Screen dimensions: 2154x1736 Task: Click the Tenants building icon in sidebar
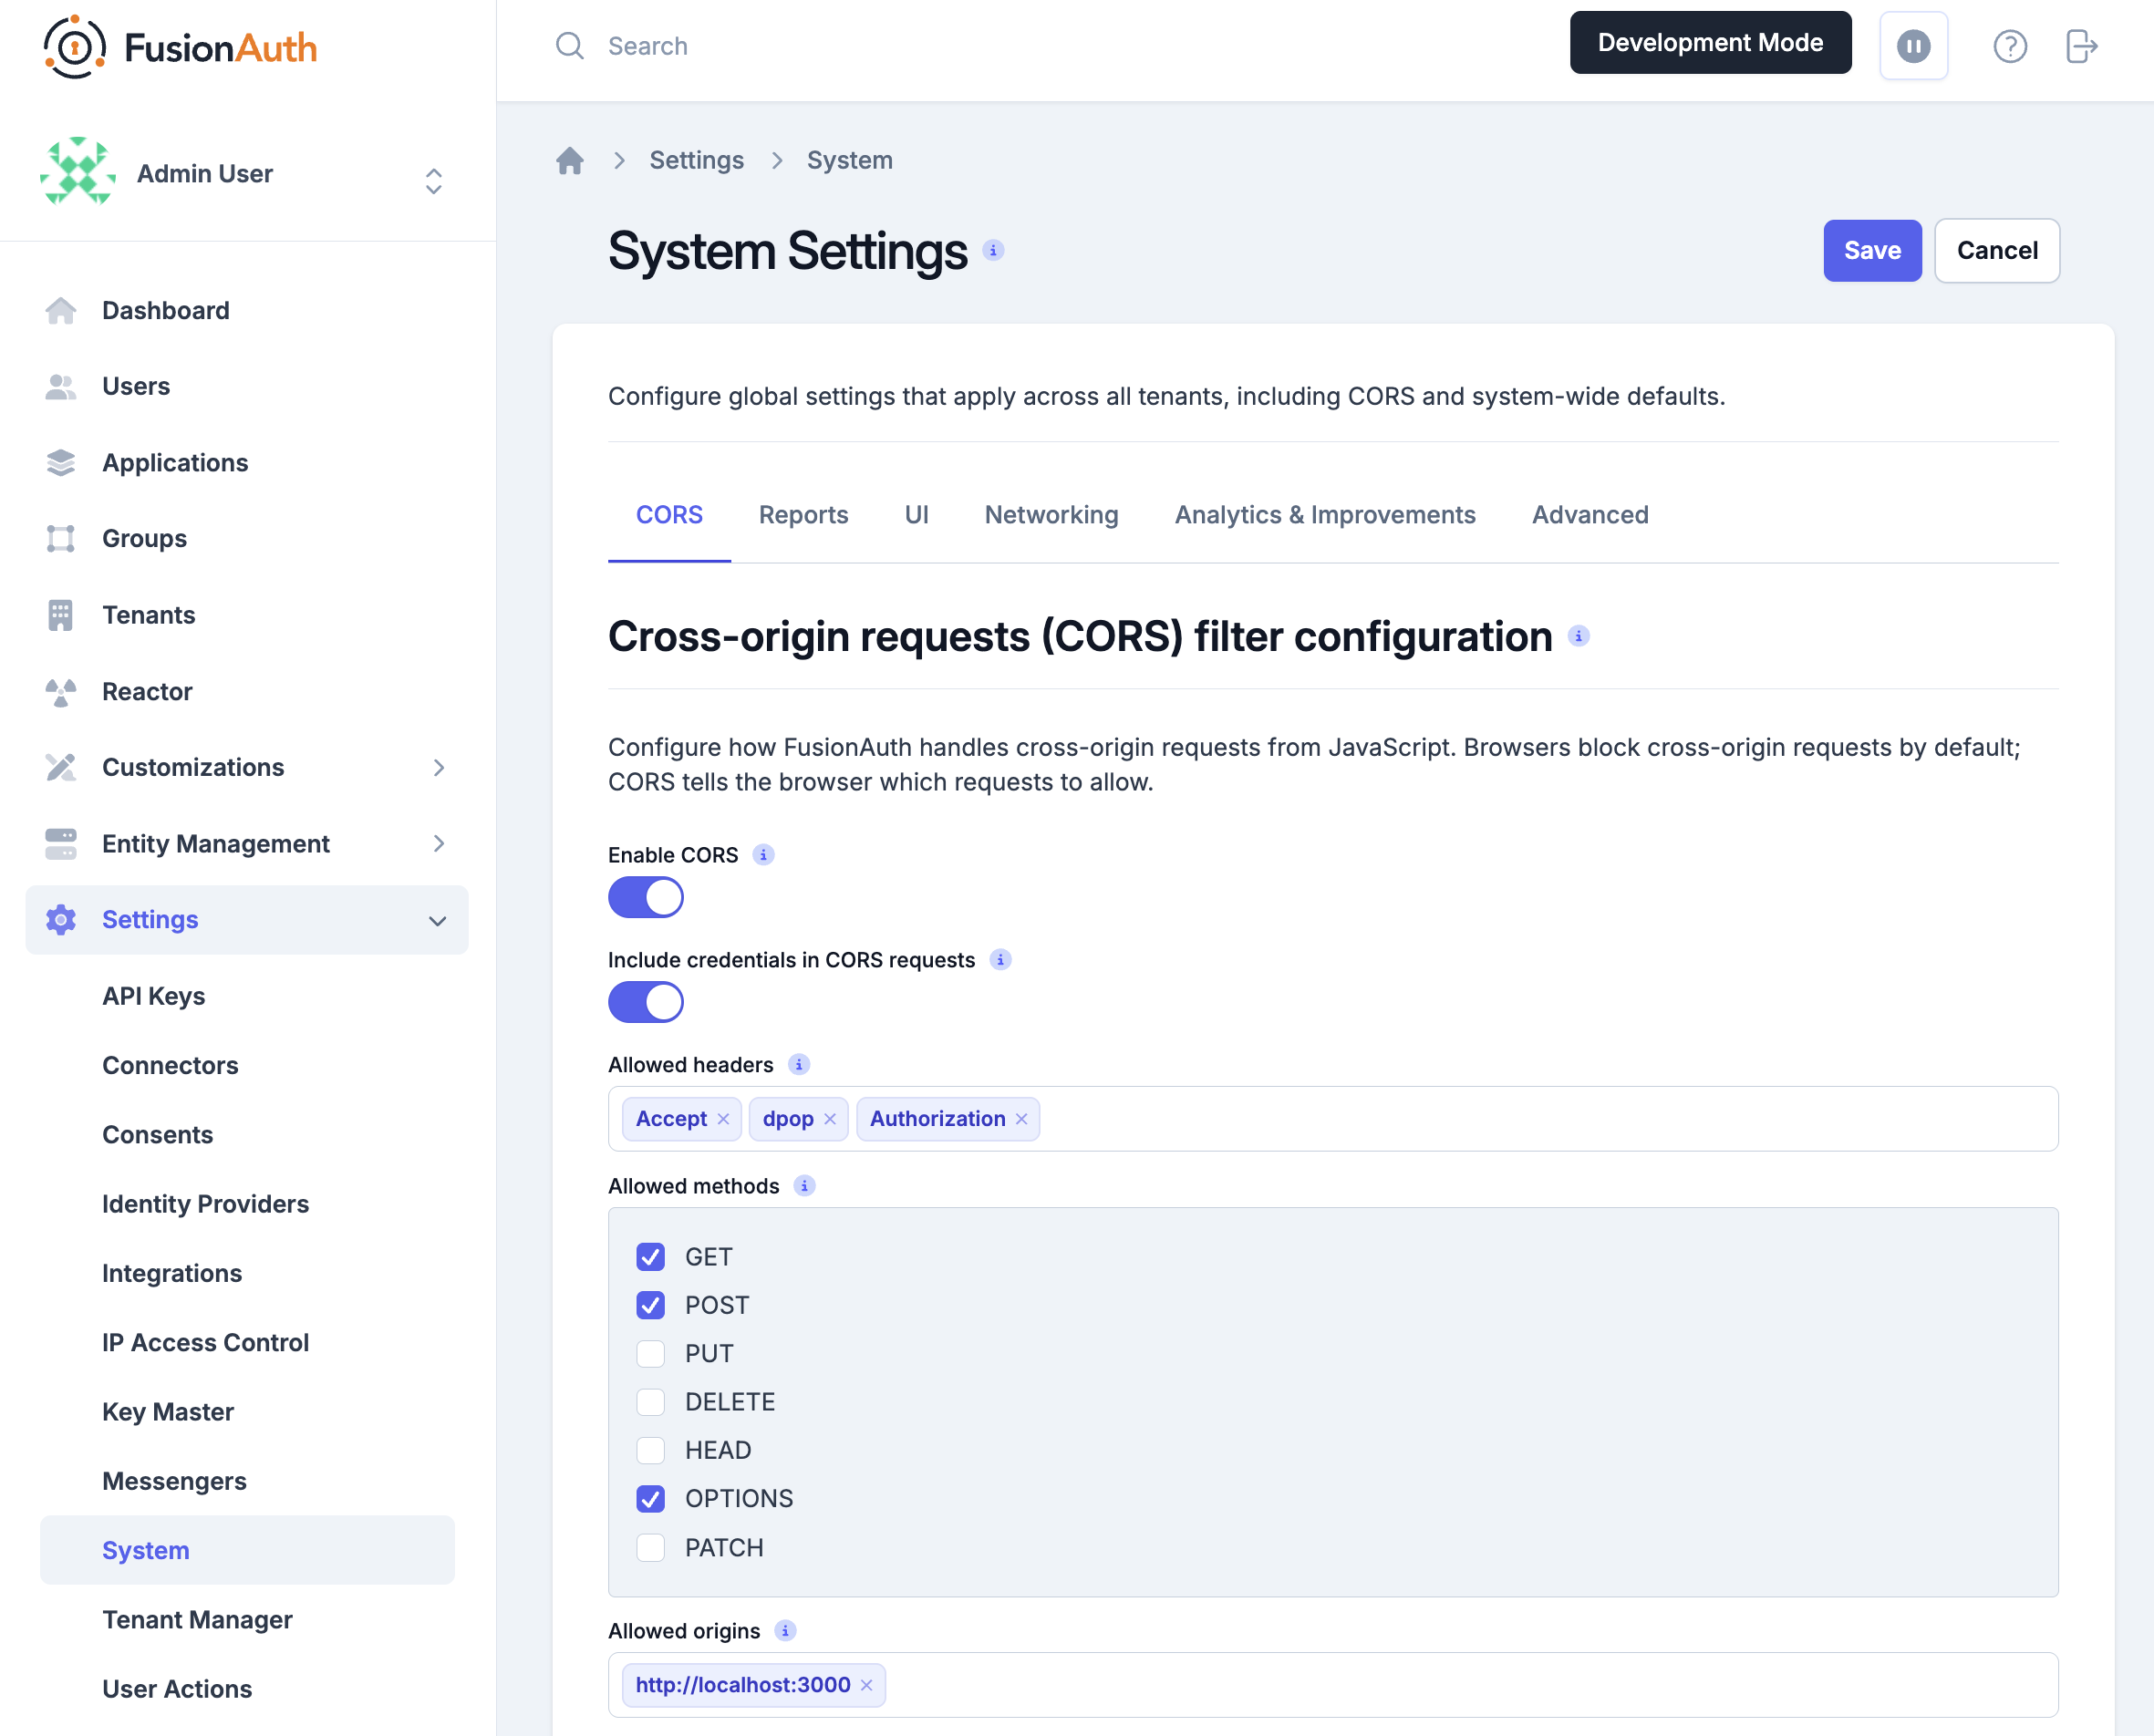point(61,615)
